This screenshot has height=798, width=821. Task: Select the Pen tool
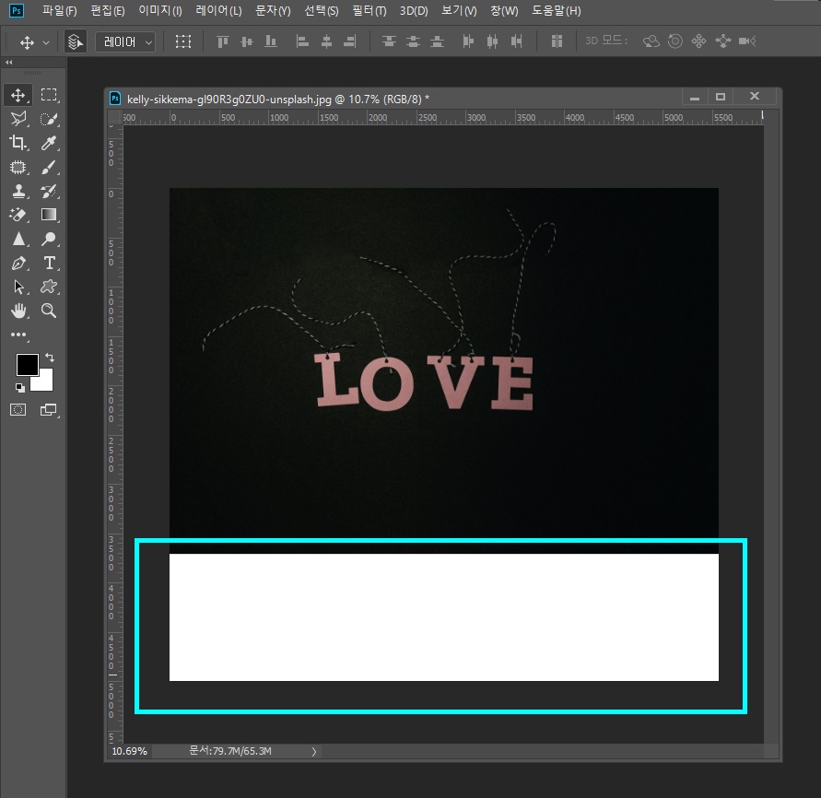tap(18, 263)
